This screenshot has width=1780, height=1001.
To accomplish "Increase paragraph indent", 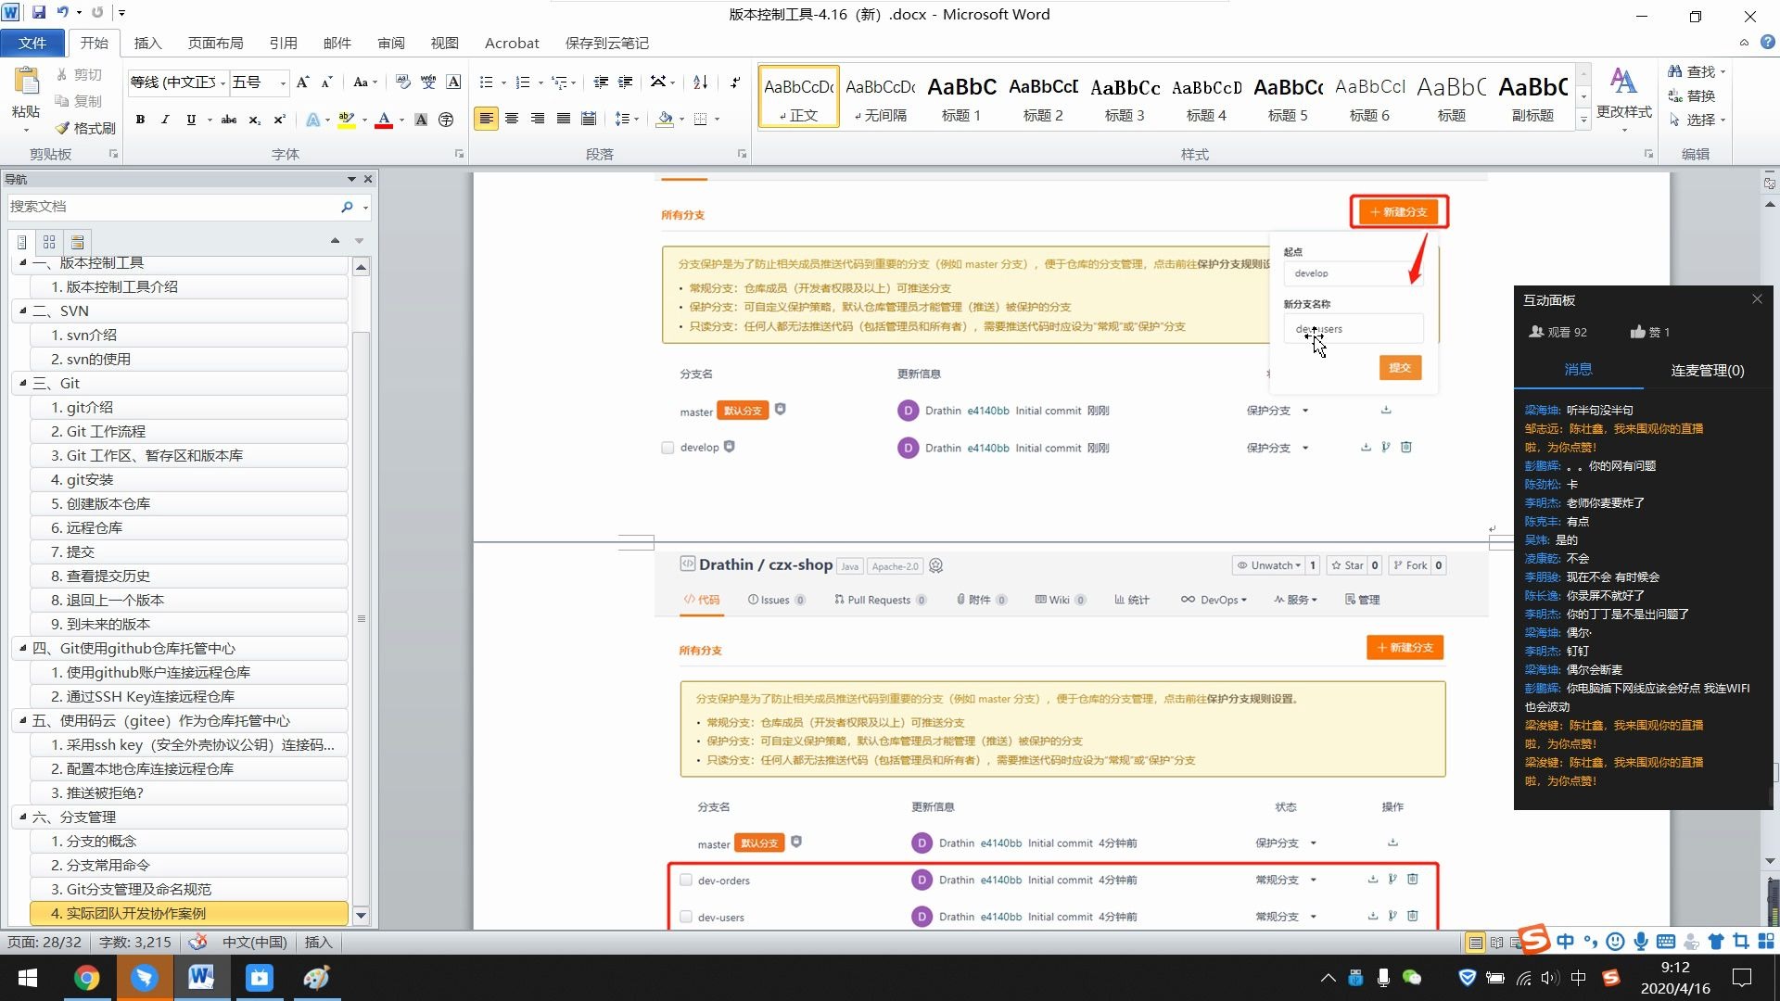I will pos(626,82).
